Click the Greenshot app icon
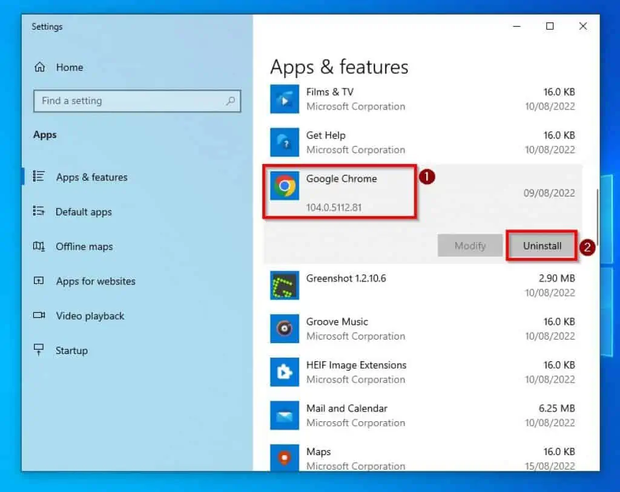 [285, 285]
